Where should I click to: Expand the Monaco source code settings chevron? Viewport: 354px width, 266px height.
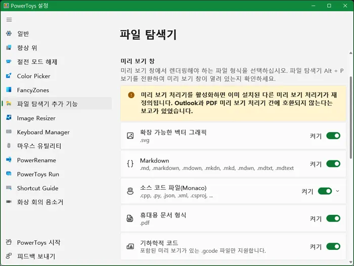tap(337, 191)
